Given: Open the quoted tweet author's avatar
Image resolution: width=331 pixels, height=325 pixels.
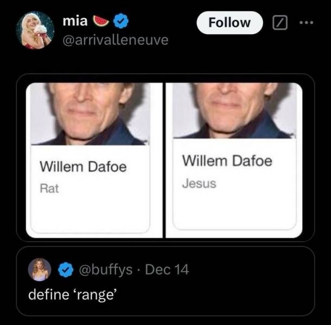Looking at the screenshot, I should (40, 269).
